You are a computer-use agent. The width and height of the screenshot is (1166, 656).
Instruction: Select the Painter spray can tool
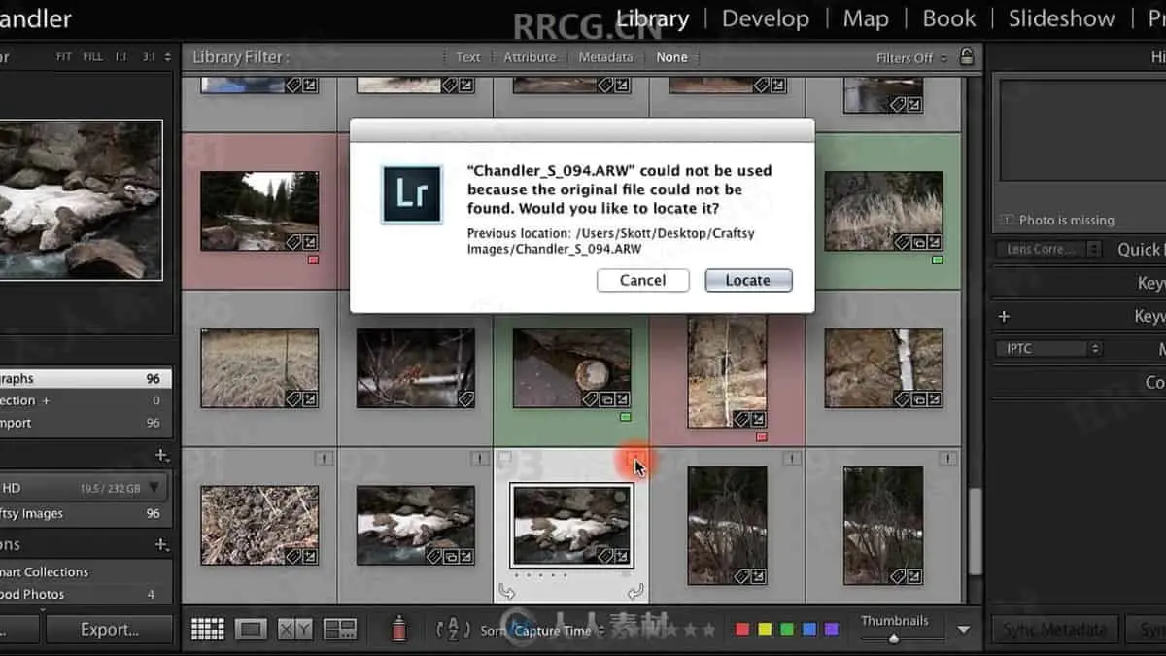point(398,630)
